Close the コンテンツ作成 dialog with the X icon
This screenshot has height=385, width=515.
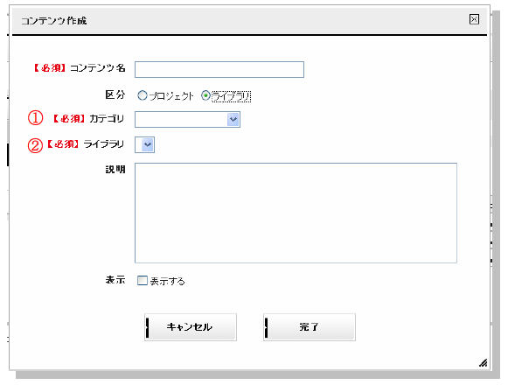pyautogui.click(x=474, y=19)
